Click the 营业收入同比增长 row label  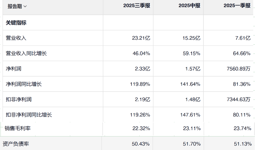click(x=26, y=53)
